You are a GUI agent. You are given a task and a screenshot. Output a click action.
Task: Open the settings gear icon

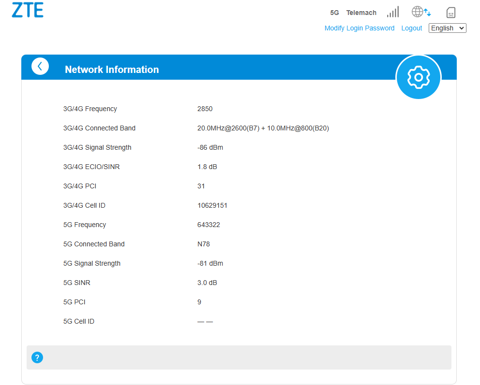(x=418, y=77)
